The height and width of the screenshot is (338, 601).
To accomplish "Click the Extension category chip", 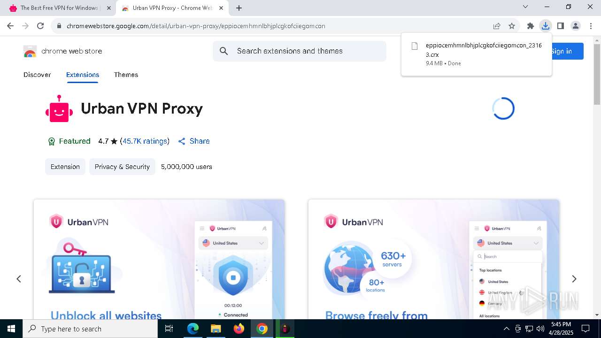I will [x=65, y=167].
